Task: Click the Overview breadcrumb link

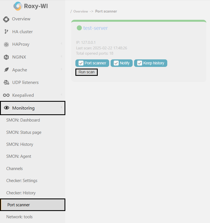Action: (x=80, y=11)
